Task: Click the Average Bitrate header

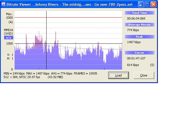Action: tap(140, 25)
